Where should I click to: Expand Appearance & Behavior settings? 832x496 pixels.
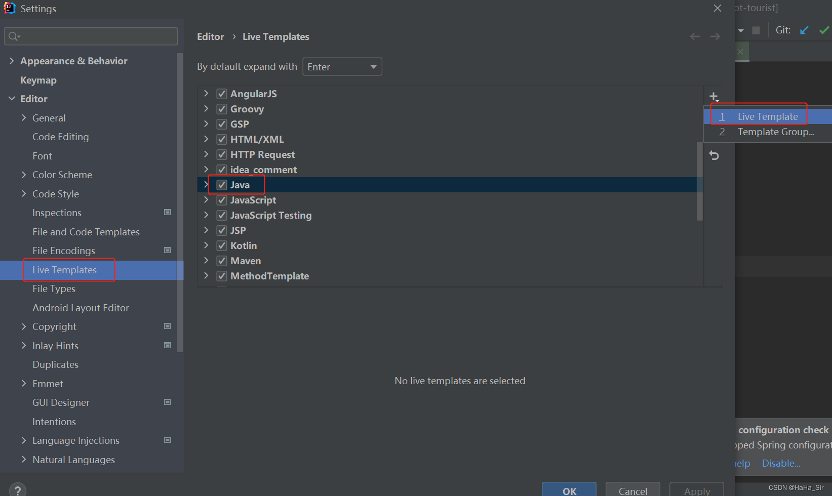click(x=12, y=61)
